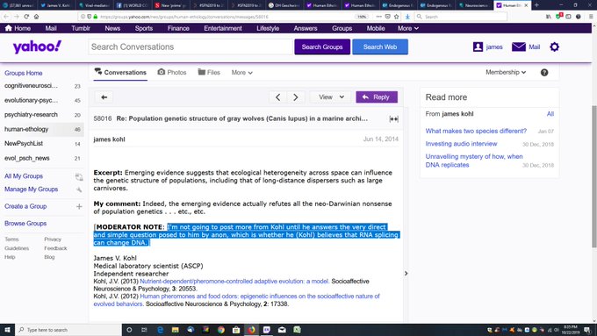The width and height of the screenshot is (597, 336).
Task: Click the 150% zoom level indicator
Action: click(362, 17)
